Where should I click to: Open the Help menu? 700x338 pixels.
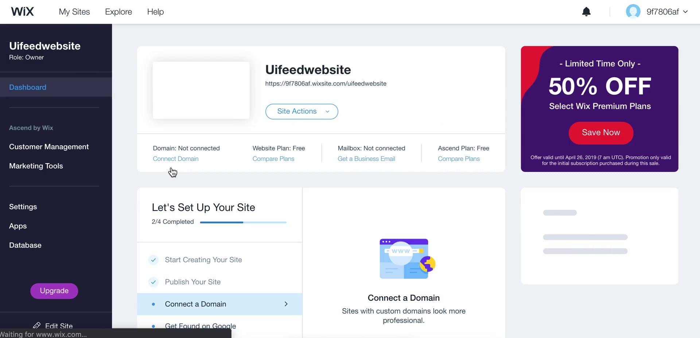pyautogui.click(x=155, y=12)
